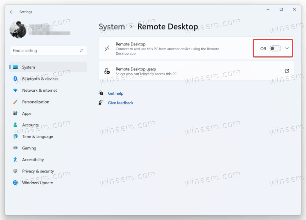Expand the Remote Desktop chevron
306x220 pixels.
click(287, 48)
